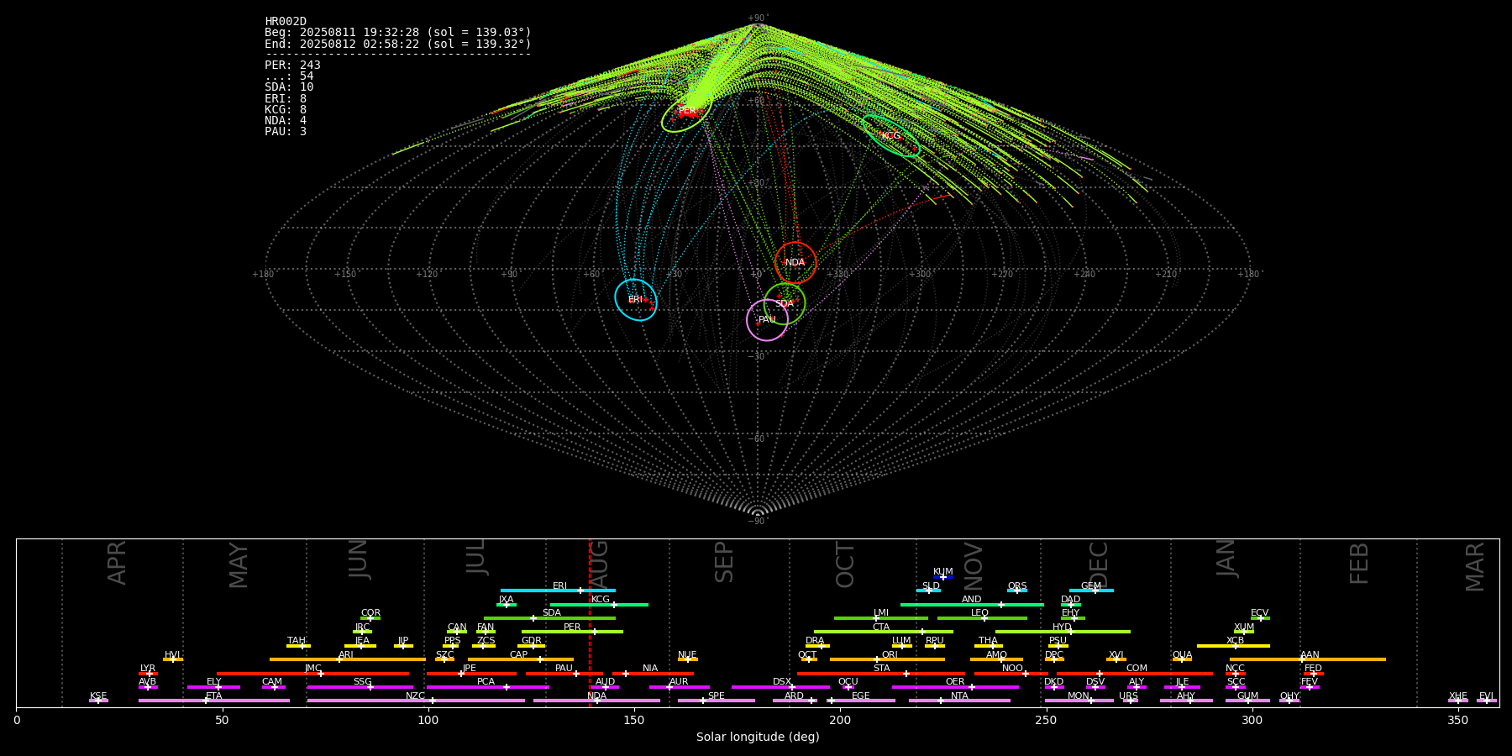The image size is (1512, 756).
Task: Click the +90° label above the sky map
Action: click(x=758, y=18)
